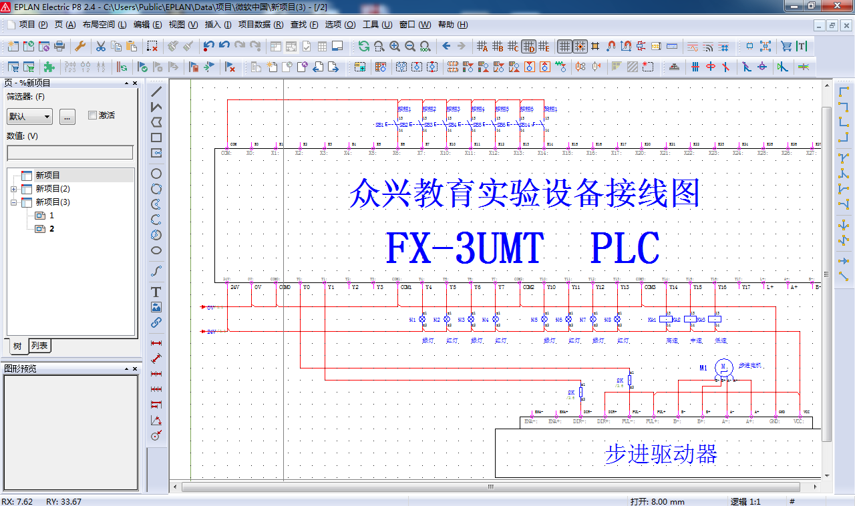Select the Insert image tool
The height and width of the screenshot is (506, 855).
point(156,307)
